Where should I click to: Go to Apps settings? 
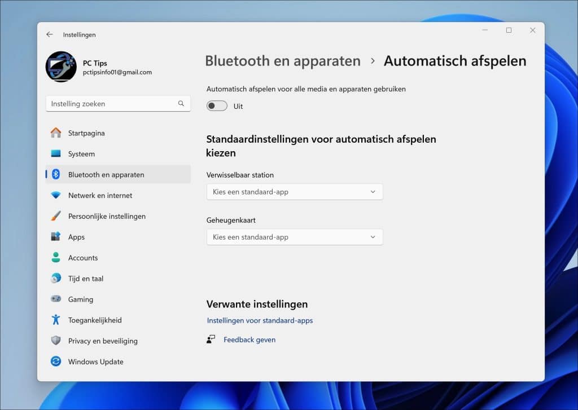(118, 237)
